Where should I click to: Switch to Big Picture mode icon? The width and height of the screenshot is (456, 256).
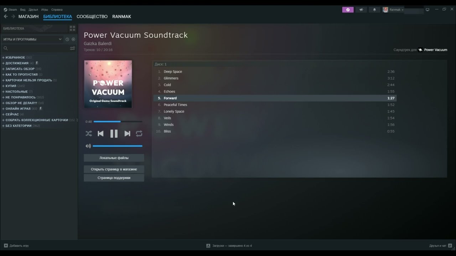[427, 10]
